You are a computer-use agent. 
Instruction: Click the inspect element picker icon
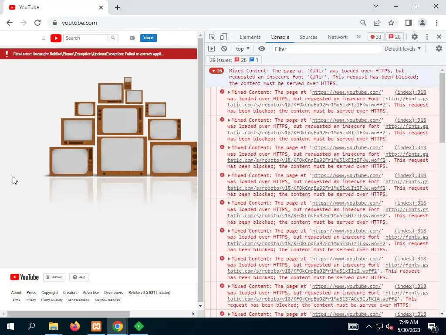tap(212, 37)
